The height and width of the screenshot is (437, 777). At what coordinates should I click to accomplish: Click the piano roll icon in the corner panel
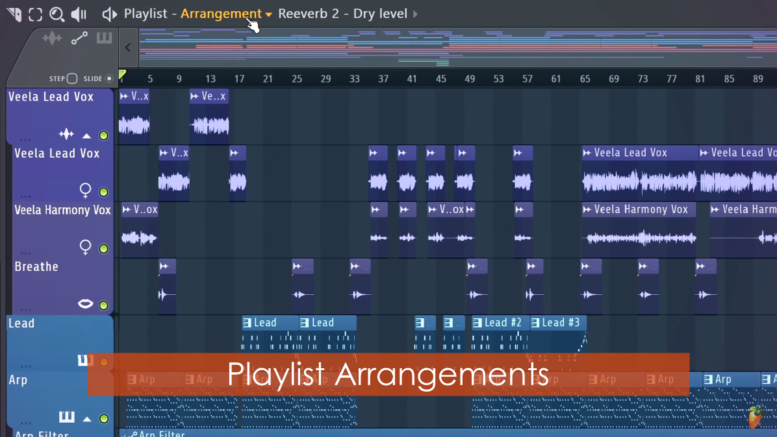tap(104, 38)
